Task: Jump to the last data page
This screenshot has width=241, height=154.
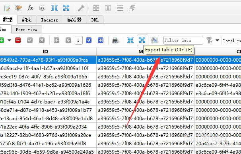Action: tap(101, 41)
